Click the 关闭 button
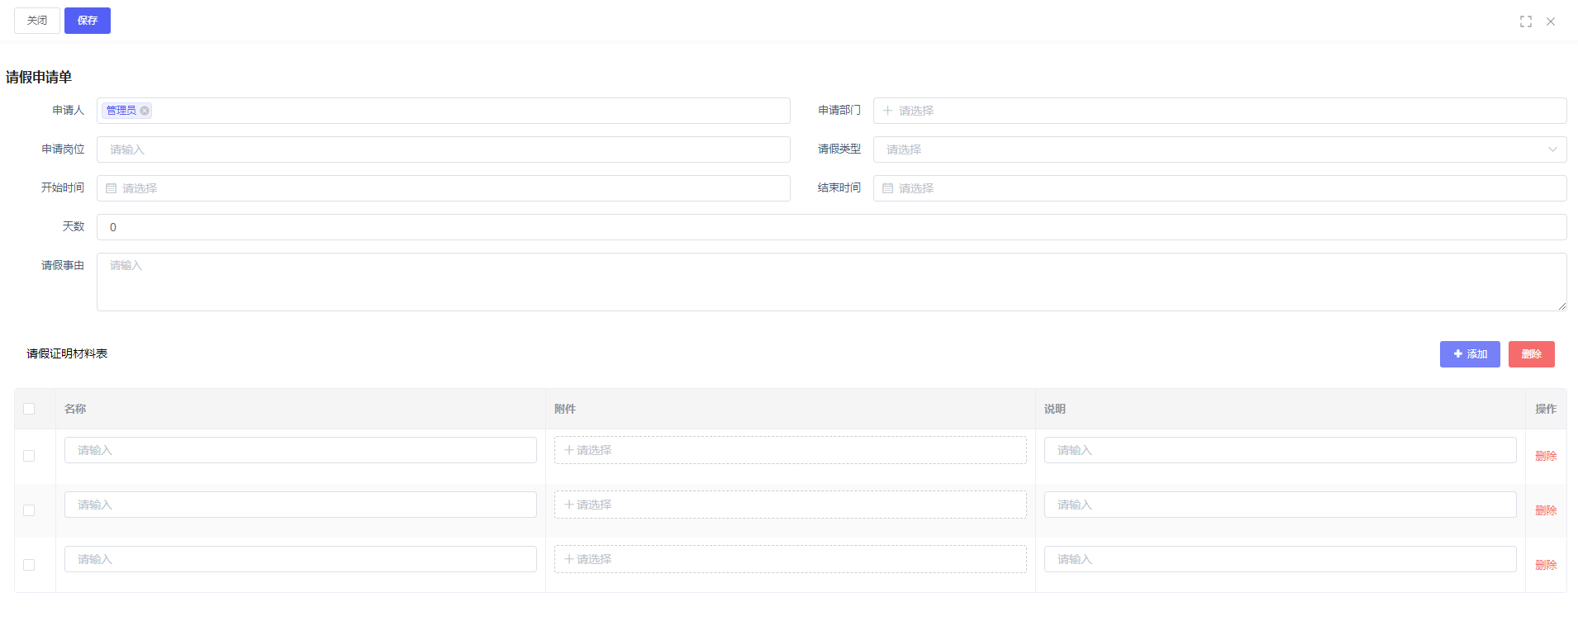The image size is (1578, 621). coord(37,21)
